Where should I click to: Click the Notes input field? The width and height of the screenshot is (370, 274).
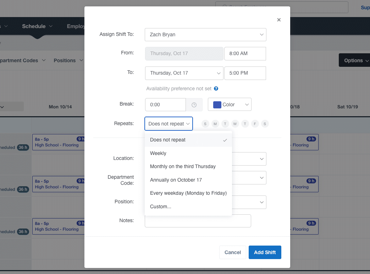click(x=198, y=221)
